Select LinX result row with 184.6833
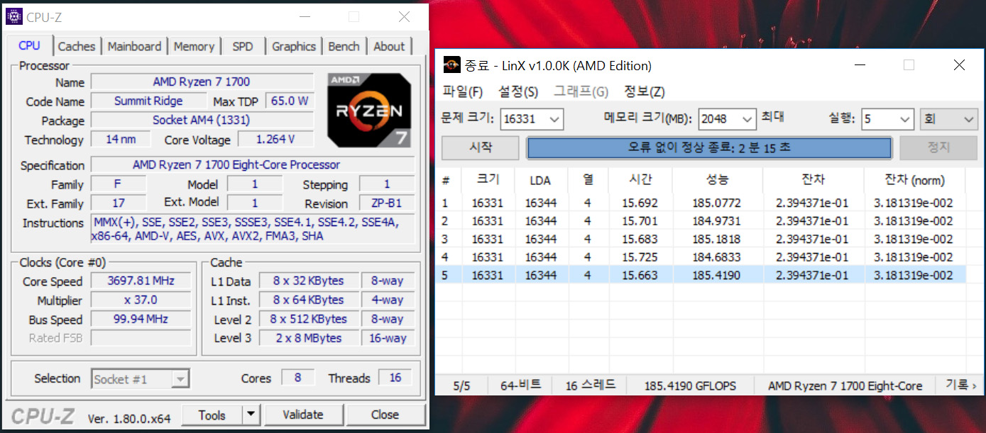Viewport: 986px width, 433px height. pyautogui.click(x=700, y=257)
